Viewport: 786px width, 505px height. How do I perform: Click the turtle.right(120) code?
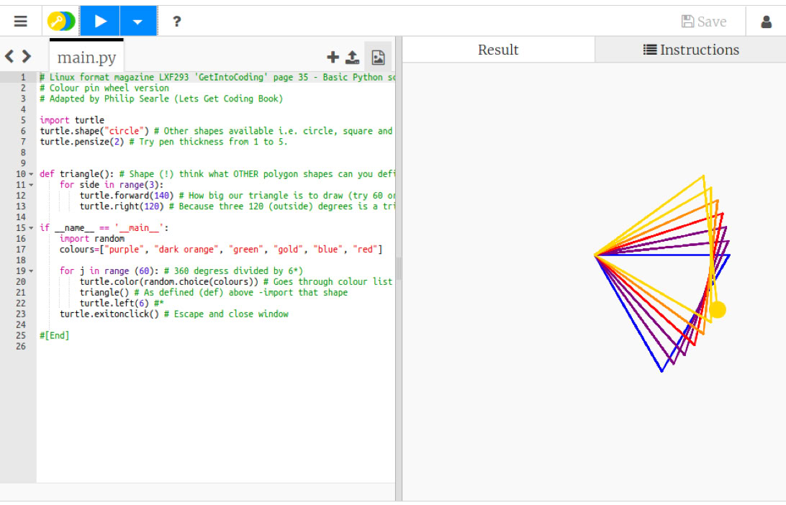122,206
